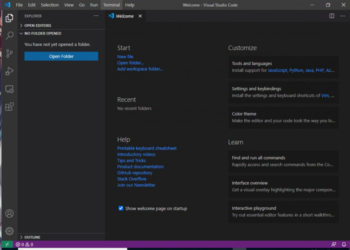Open the File menu

point(19,5)
